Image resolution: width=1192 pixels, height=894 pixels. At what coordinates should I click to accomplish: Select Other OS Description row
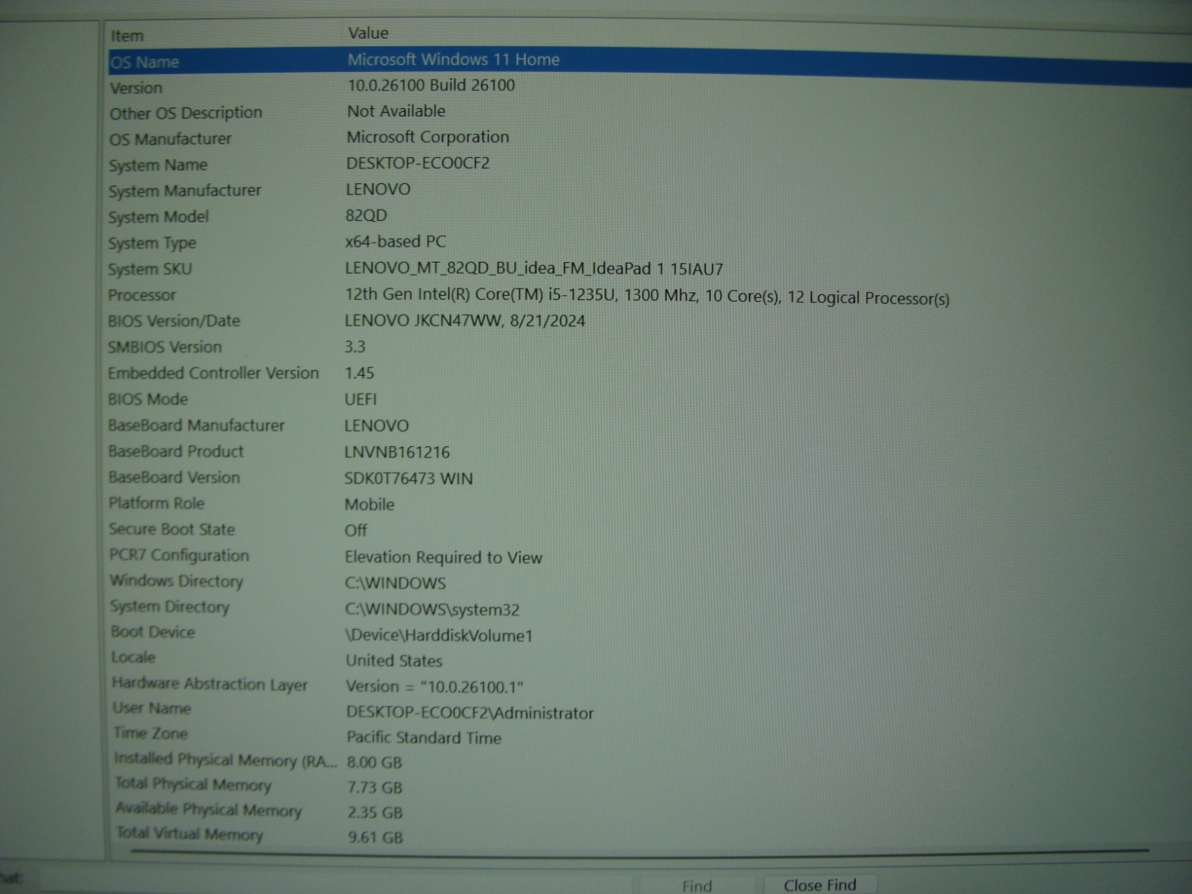186,113
